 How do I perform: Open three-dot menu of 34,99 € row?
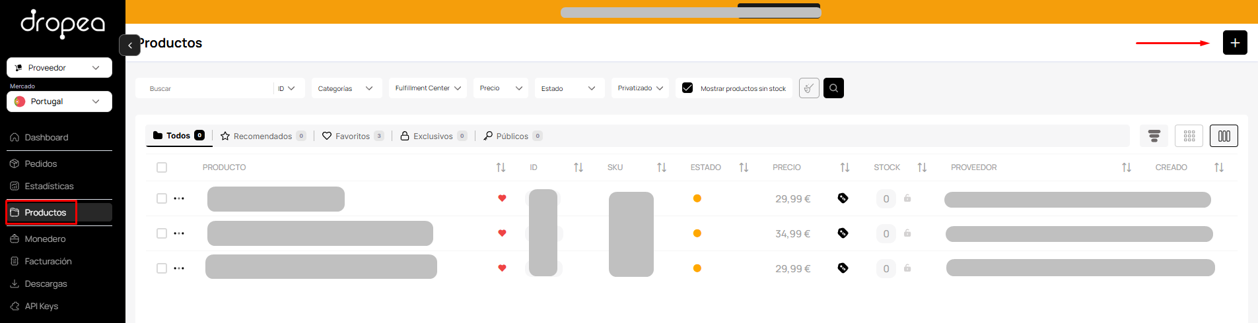coord(179,233)
